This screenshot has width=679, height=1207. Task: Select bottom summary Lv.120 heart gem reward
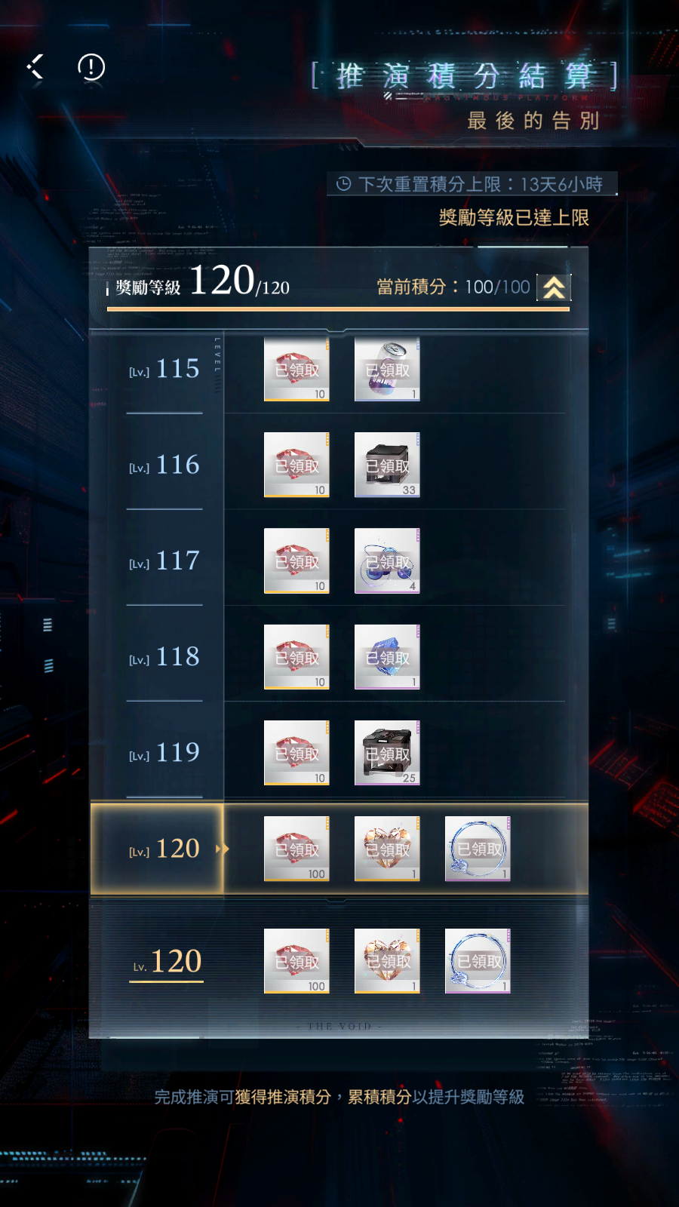coord(387,961)
